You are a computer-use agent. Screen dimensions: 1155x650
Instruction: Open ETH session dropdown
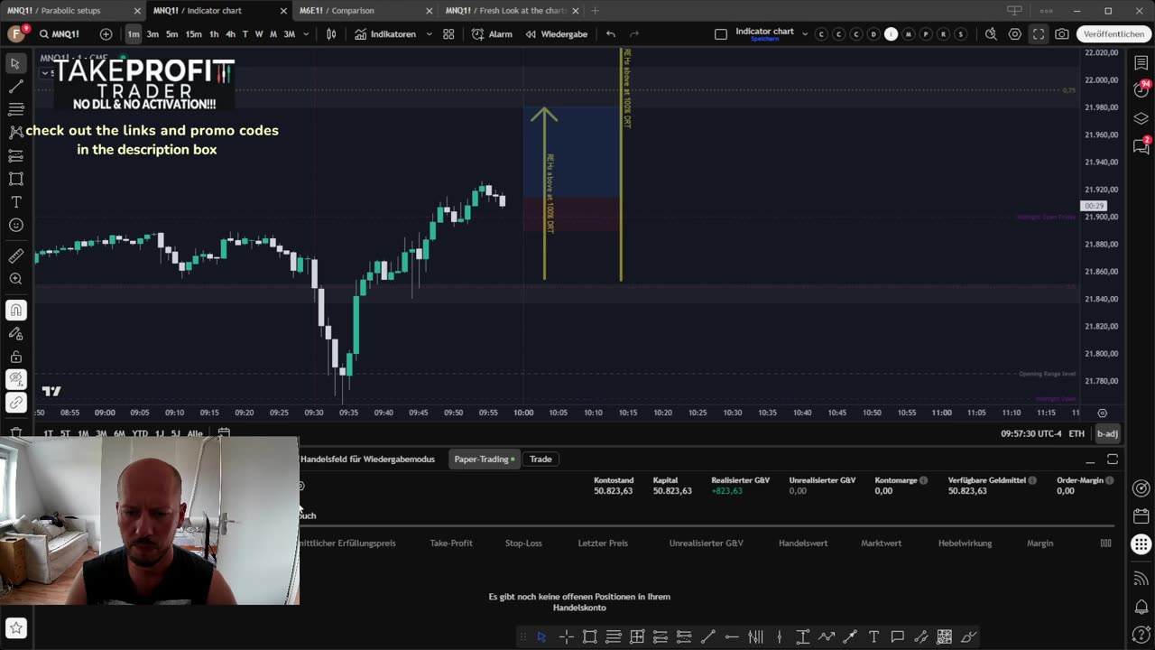1076,434
